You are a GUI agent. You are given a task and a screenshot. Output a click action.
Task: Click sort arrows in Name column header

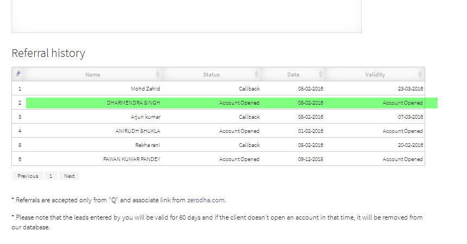(158, 74)
